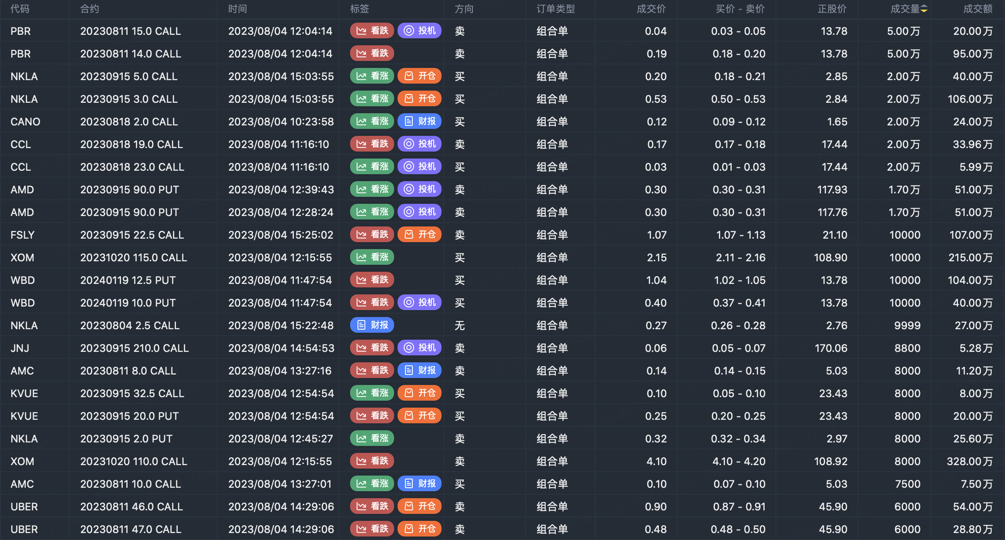Image resolution: width=1005 pixels, height=540 pixels.
Task: Sort by the 成交额 column header
Action: [x=978, y=9]
